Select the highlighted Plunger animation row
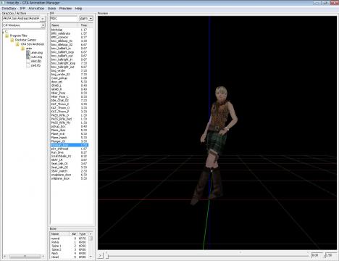The image size is (339, 261). [70, 145]
